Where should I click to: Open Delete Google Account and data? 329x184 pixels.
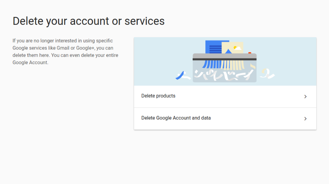point(176,118)
